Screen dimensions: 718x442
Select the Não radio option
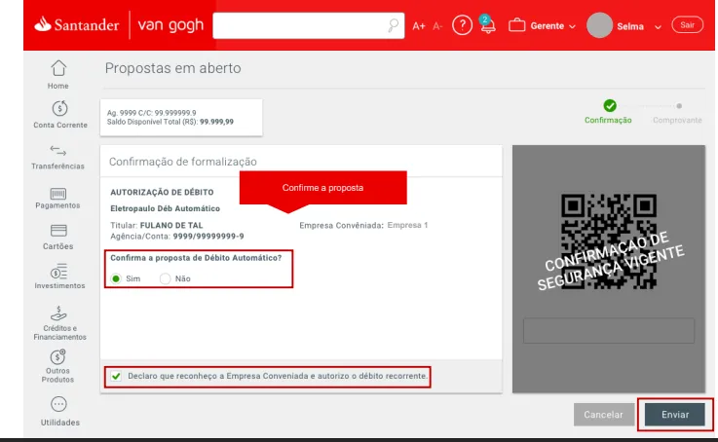(x=165, y=278)
